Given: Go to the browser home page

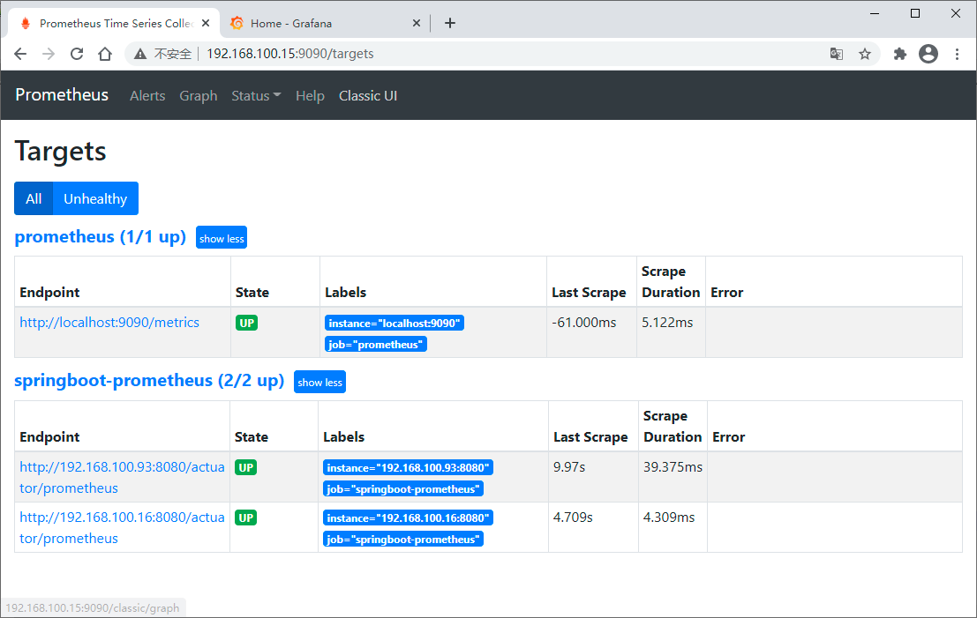Looking at the screenshot, I should pyautogui.click(x=105, y=54).
